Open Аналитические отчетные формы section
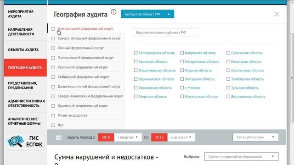This screenshot has width=294, height=165. click(x=25, y=121)
